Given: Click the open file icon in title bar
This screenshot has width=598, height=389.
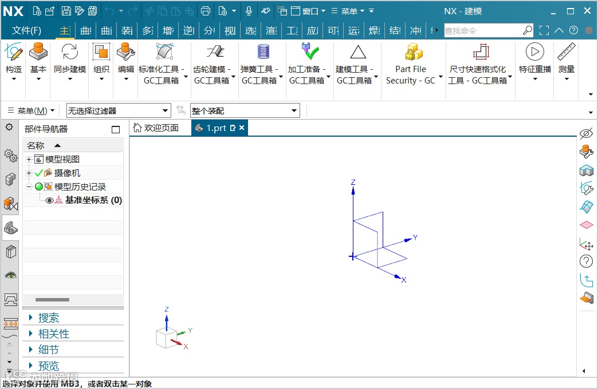Looking at the screenshot, I should (x=49, y=11).
